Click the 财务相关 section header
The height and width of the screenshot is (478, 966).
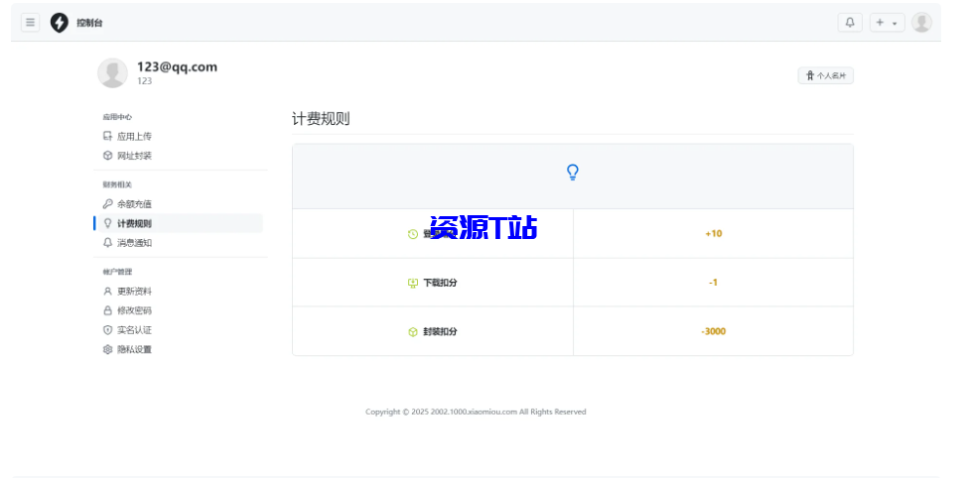[x=117, y=184]
